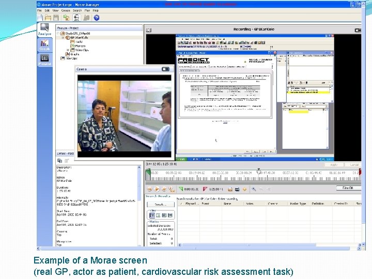The image size is (372, 279).
Task: Click the Event column header
Action: click(x=211, y=204)
